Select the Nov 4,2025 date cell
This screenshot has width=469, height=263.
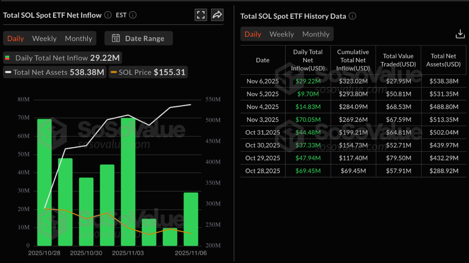coord(262,107)
